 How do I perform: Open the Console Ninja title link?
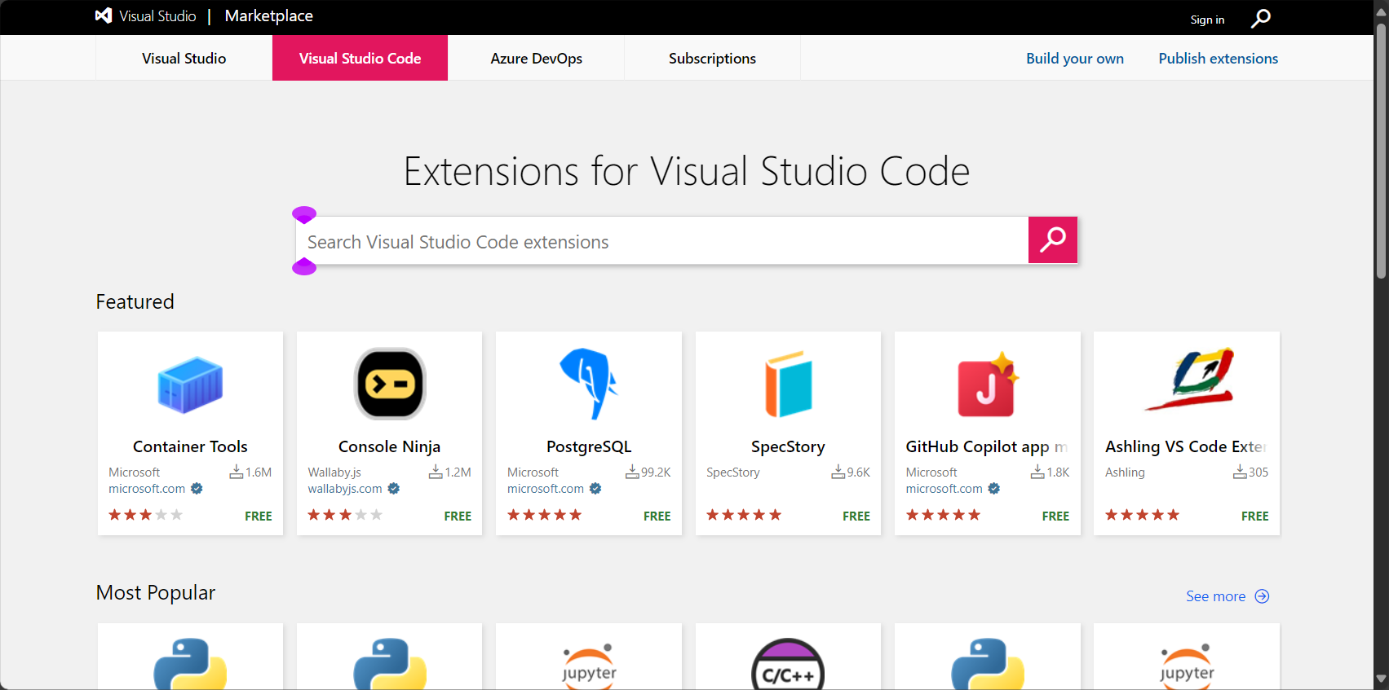pos(389,446)
